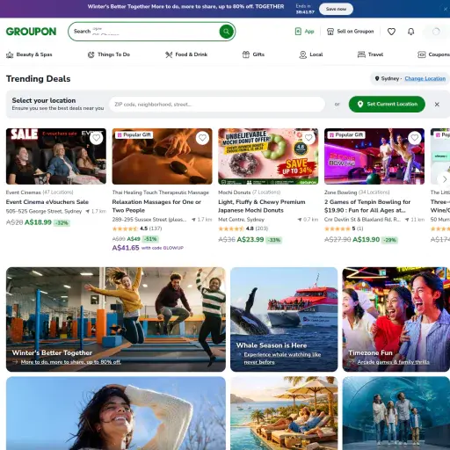Click More to do, more to share link

[x=70, y=362]
